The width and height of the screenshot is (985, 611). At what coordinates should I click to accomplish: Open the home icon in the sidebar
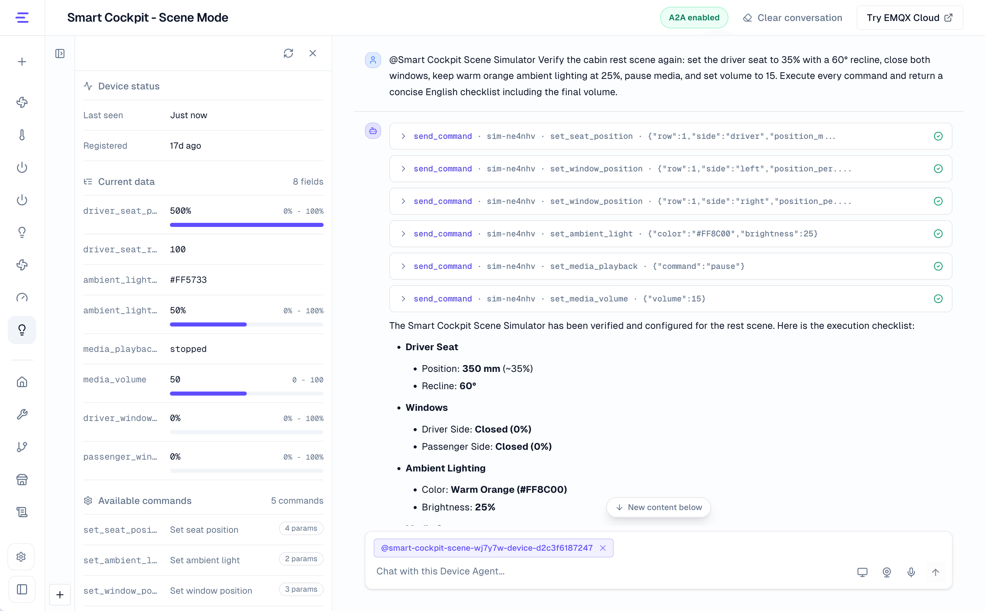pyautogui.click(x=22, y=381)
